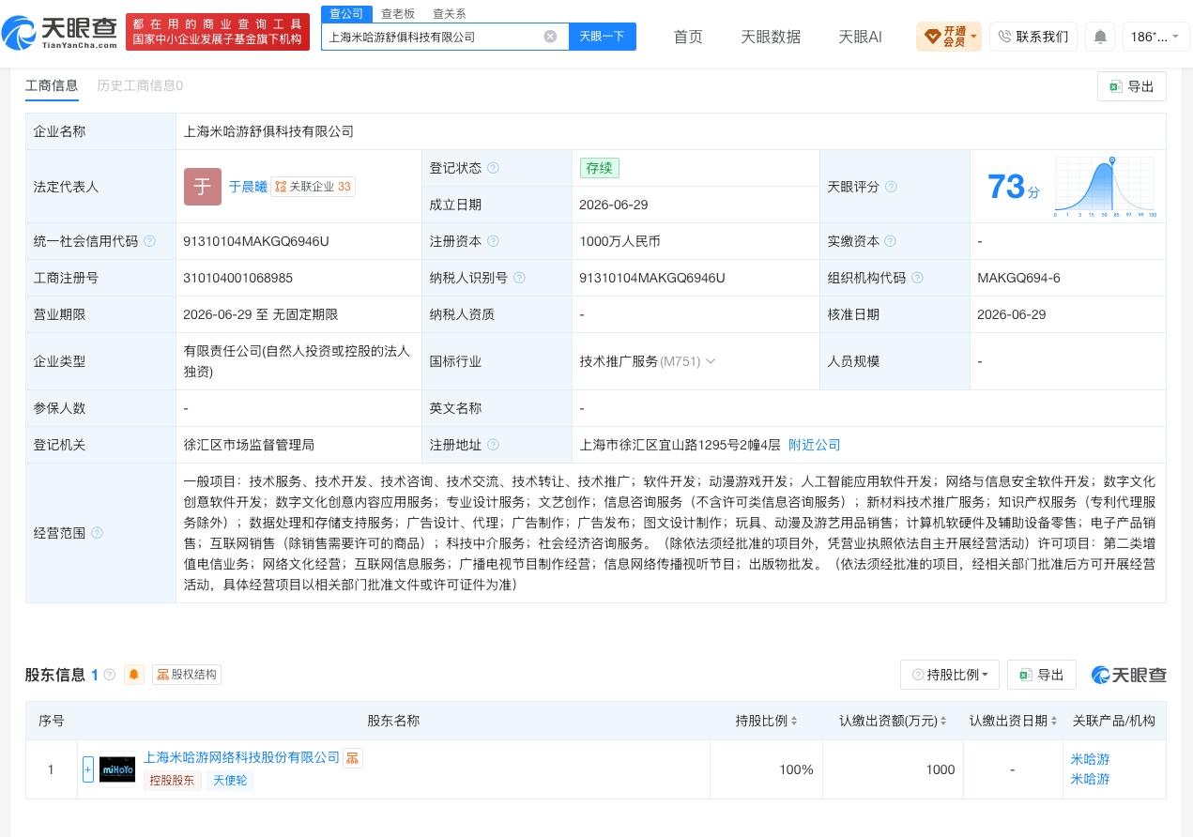Image resolution: width=1193 pixels, height=837 pixels.
Task: Clear the search box text
Action: pos(550,37)
